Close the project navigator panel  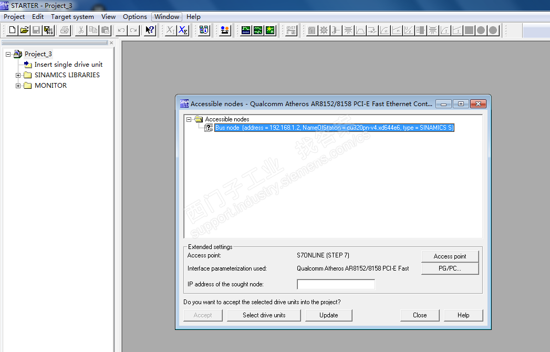coord(111,43)
